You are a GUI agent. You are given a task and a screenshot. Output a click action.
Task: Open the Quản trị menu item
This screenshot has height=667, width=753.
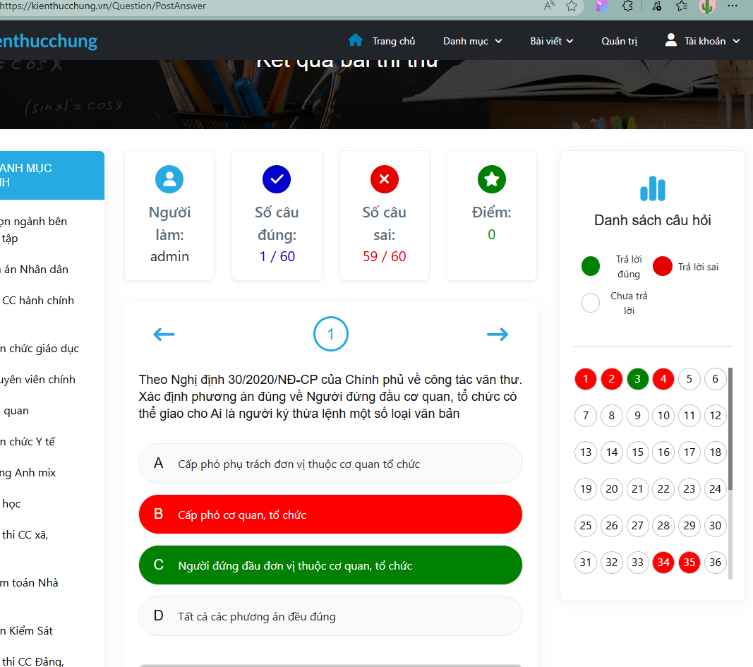pos(619,41)
